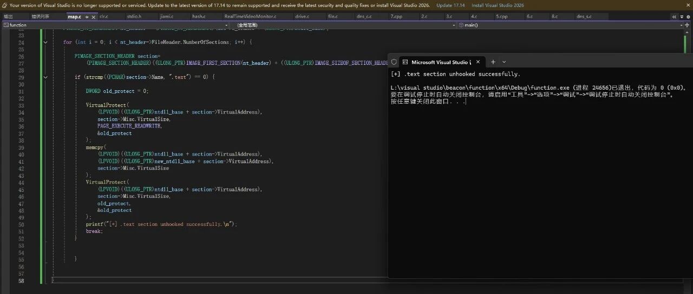Image resolution: width=693 pixels, height=294 pixels.
Task: Click VirtualProtect call on line 32
Action: pos(107,105)
